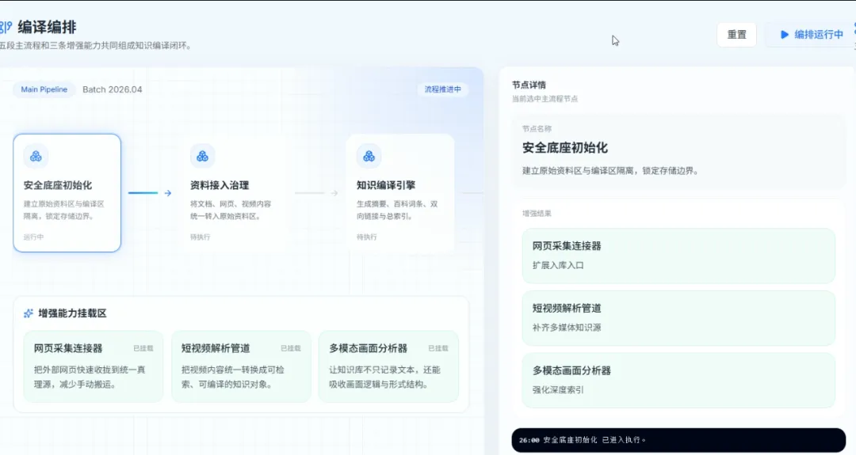The width and height of the screenshot is (856, 455).
Task: Click 待执行 status under 知识编译引擎
Action: click(x=366, y=237)
